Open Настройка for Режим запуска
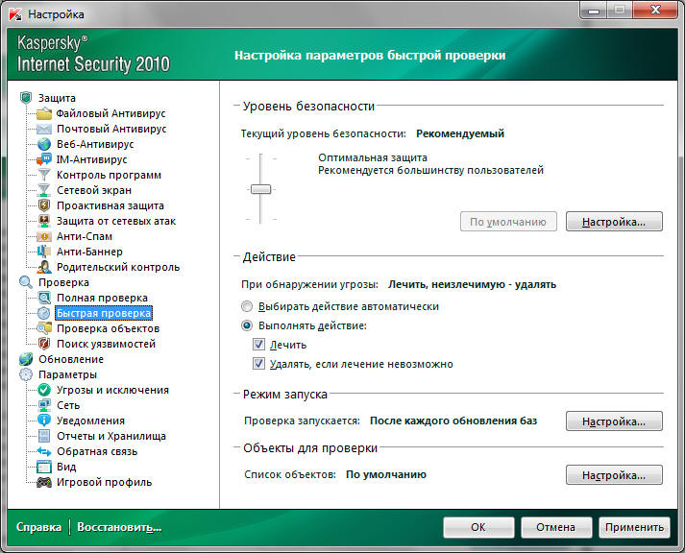The width and height of the screenshot is (685, 553). 614,421
